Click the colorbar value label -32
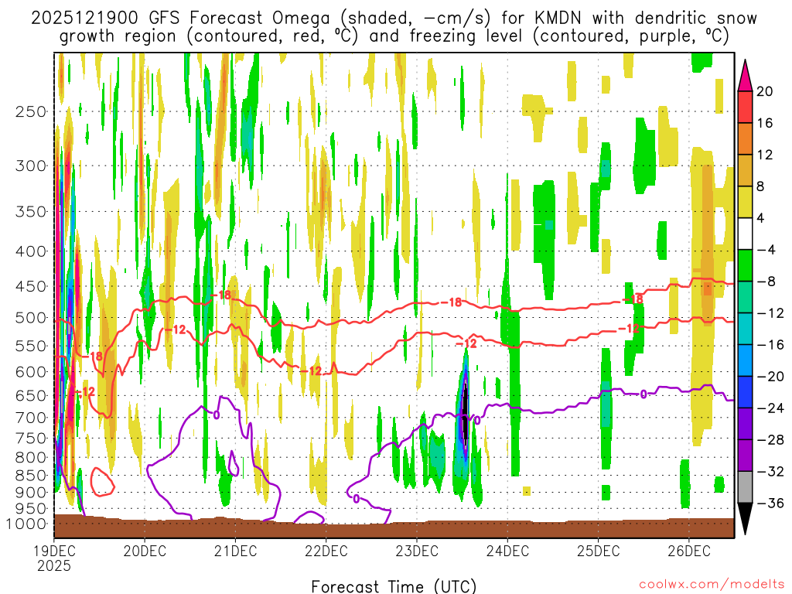The width and height of the screenshot is (792, 594). [770, 471]
